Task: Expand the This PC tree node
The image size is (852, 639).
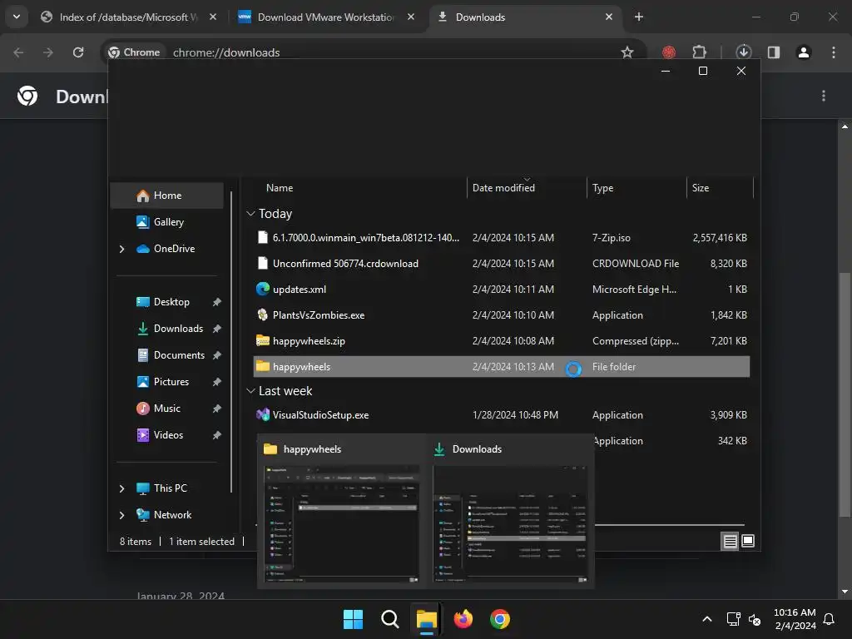Action: click(121, 488)
